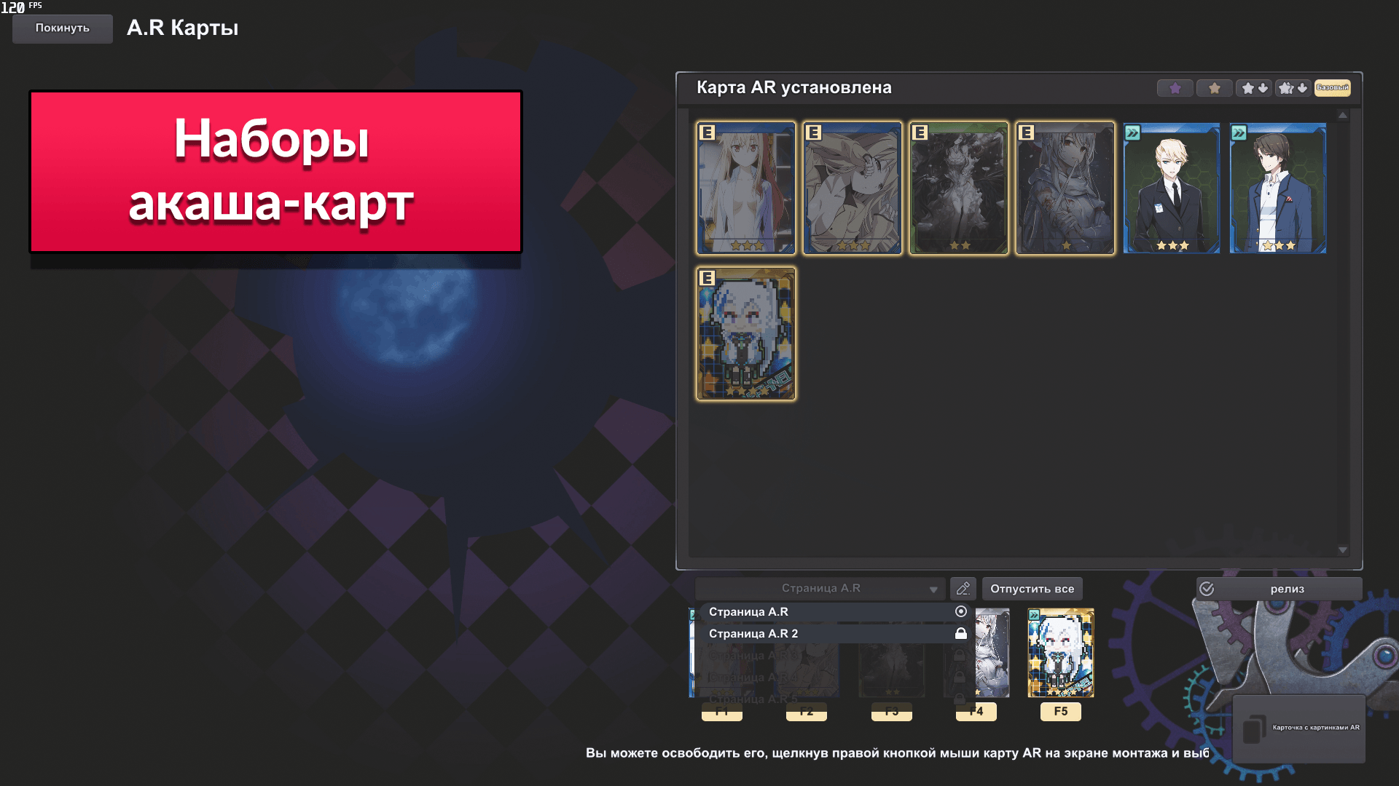Select the F5 slot pixel-art chibi card

1061,653
